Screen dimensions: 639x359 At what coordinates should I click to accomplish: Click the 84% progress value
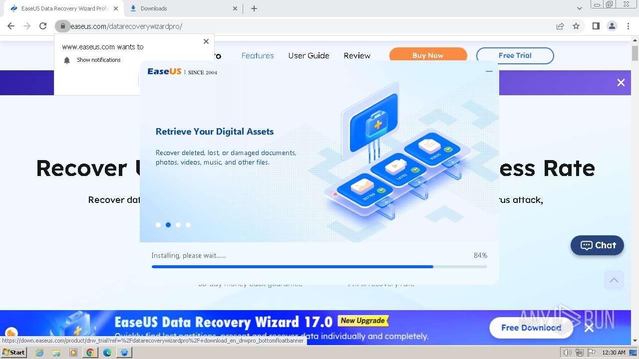pos(480,255)
